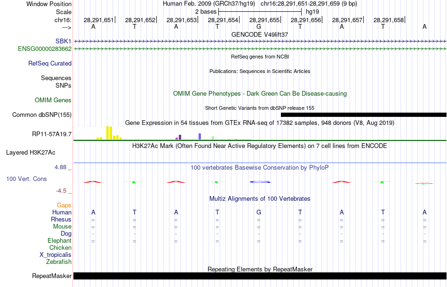Viewport: 447px width, 287px height.
Task: Click 'Multiz Alignments of 100 Vertebrates' title
Action: tap(260, 199)
